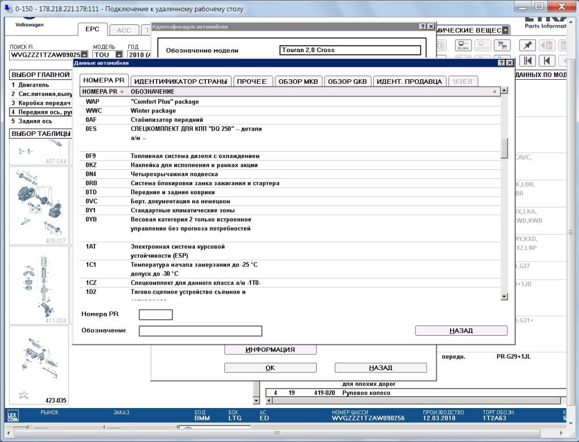Click the ГОД field showing 2010

click(139, 55)
